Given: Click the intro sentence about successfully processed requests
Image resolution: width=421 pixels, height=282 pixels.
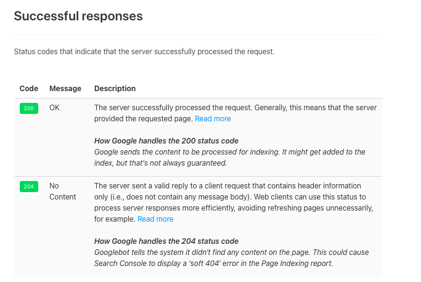Looking at the screenshot, I should (x=144, y=52).
